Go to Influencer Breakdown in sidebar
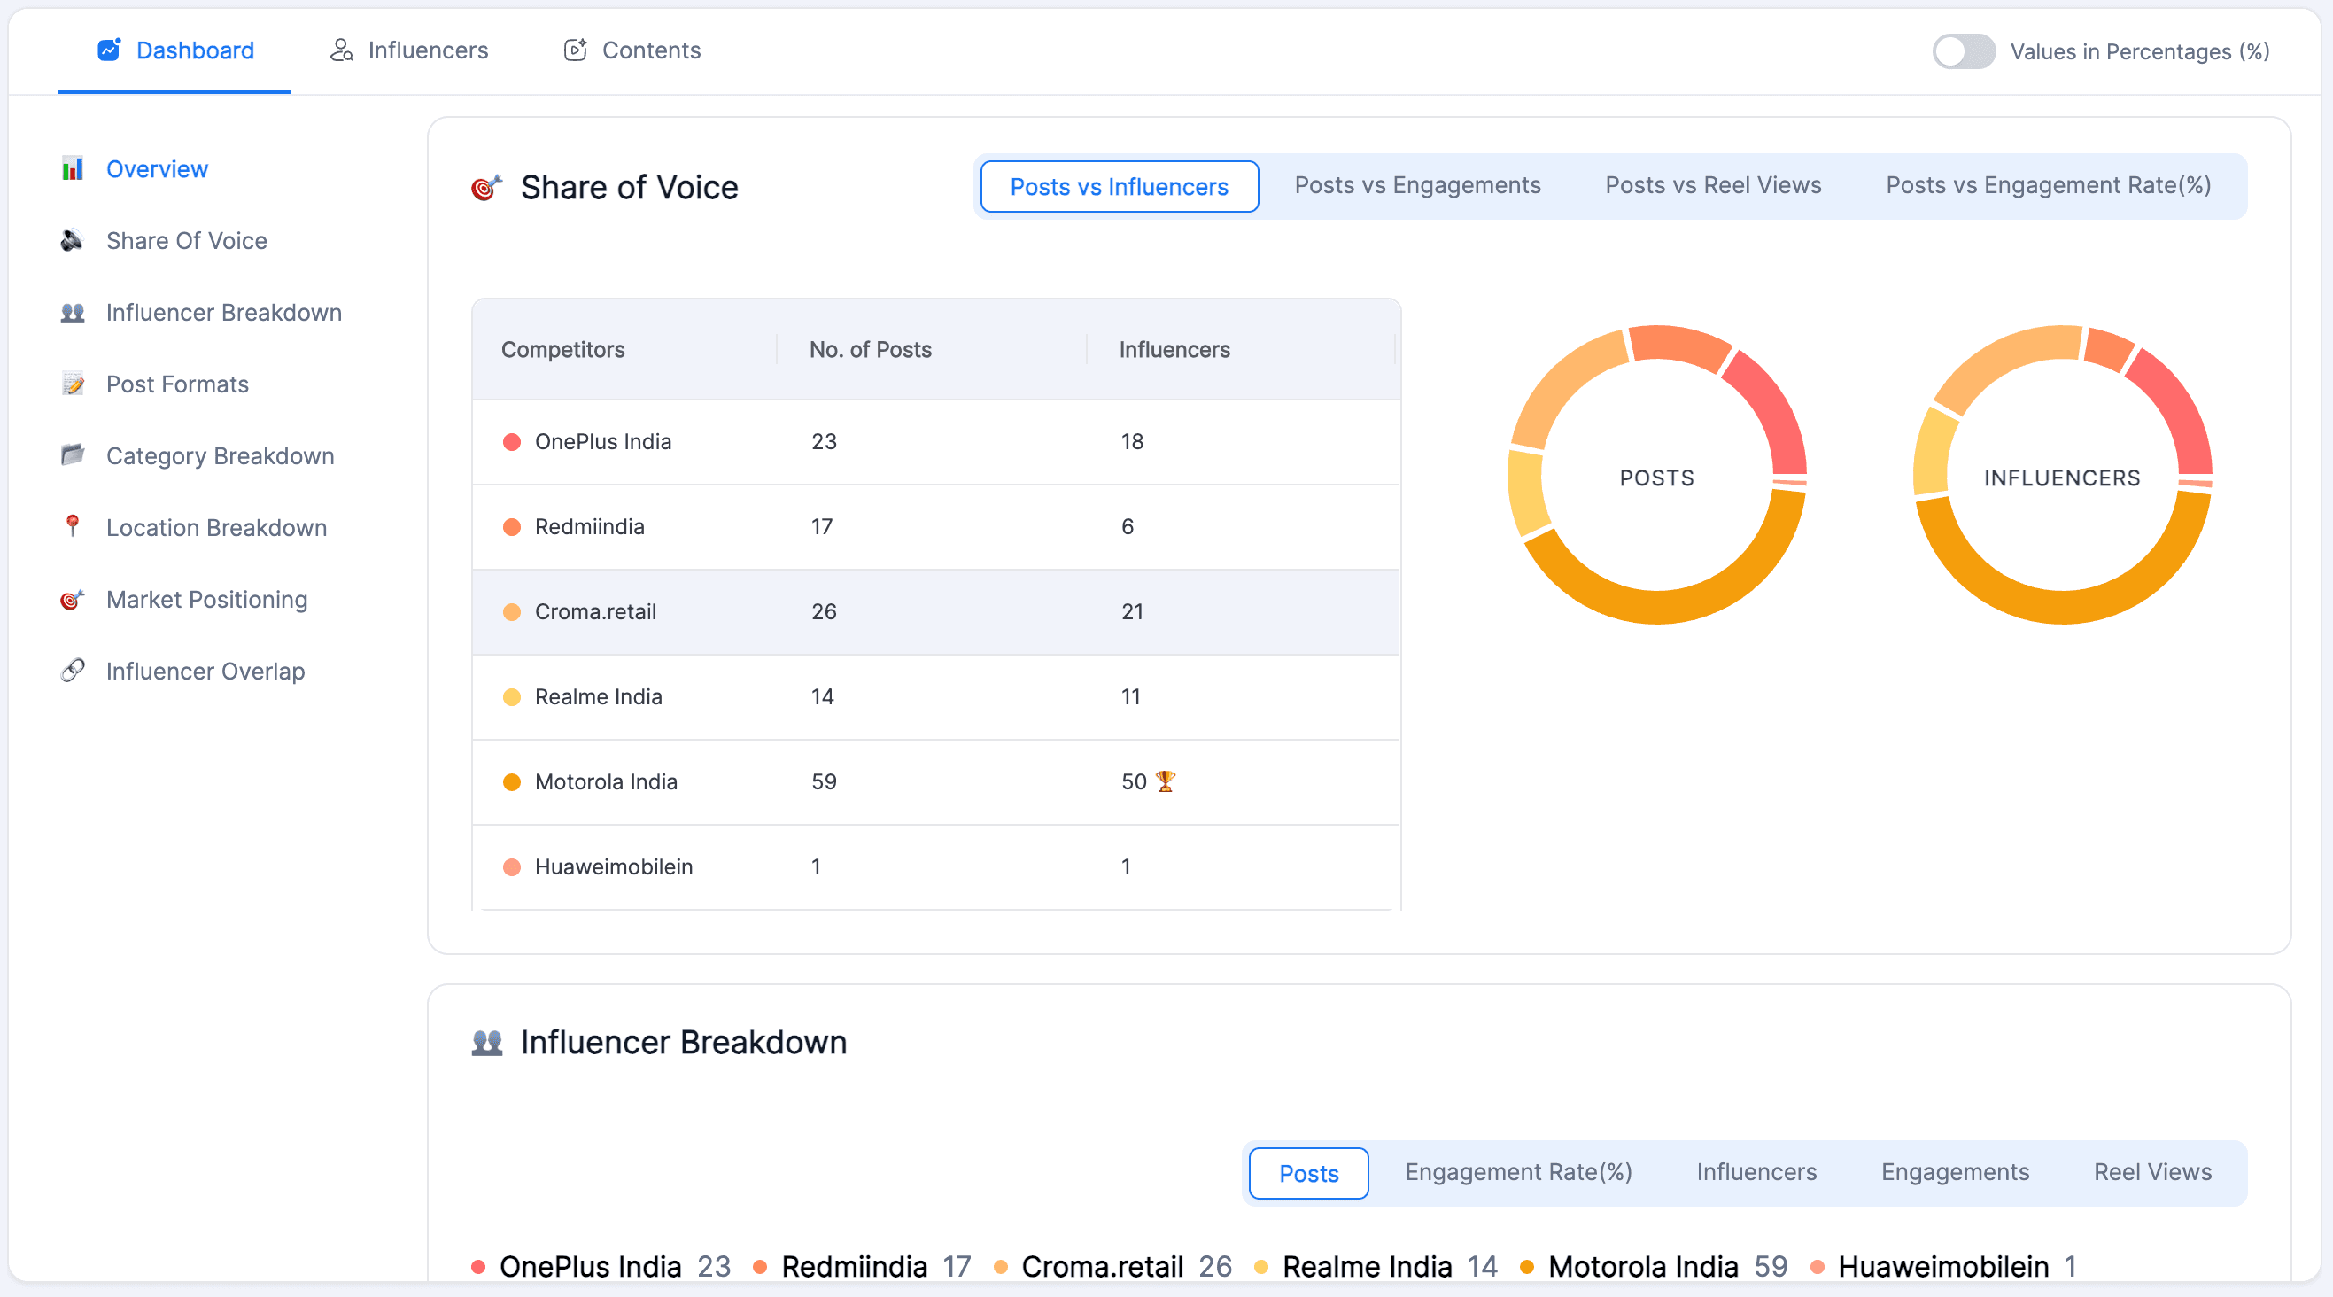This screenshot has width=2333, height=1297. tap(224, 313)
